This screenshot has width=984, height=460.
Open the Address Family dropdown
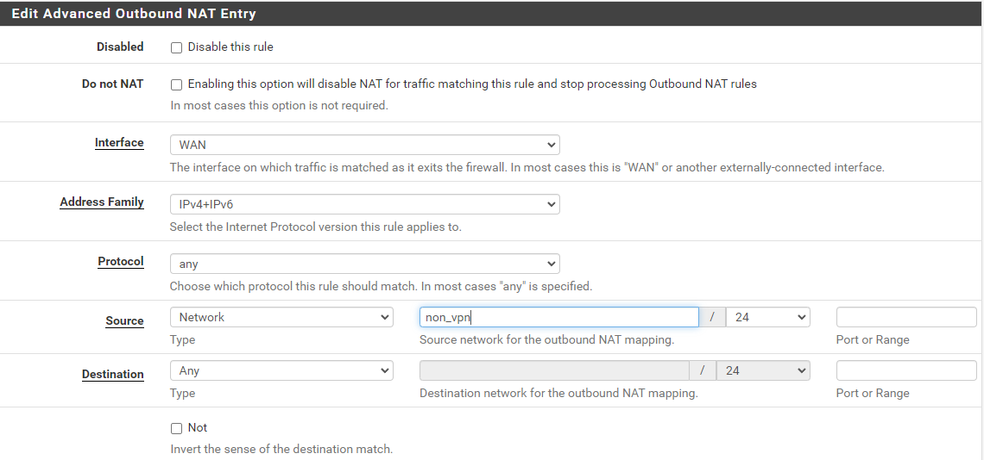coord(364,204)
